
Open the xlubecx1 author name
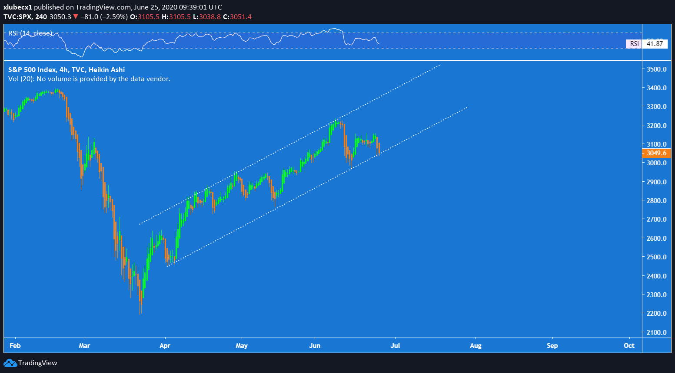[x=18, y=7]
